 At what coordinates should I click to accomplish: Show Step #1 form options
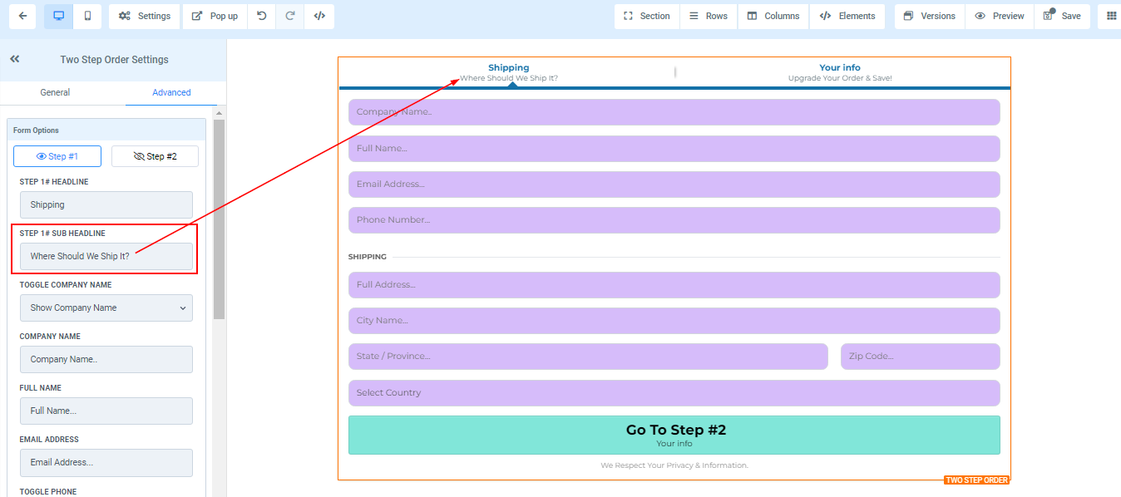(57, 156)
